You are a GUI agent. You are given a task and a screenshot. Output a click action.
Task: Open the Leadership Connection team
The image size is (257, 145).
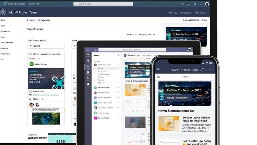coord(106,108)
